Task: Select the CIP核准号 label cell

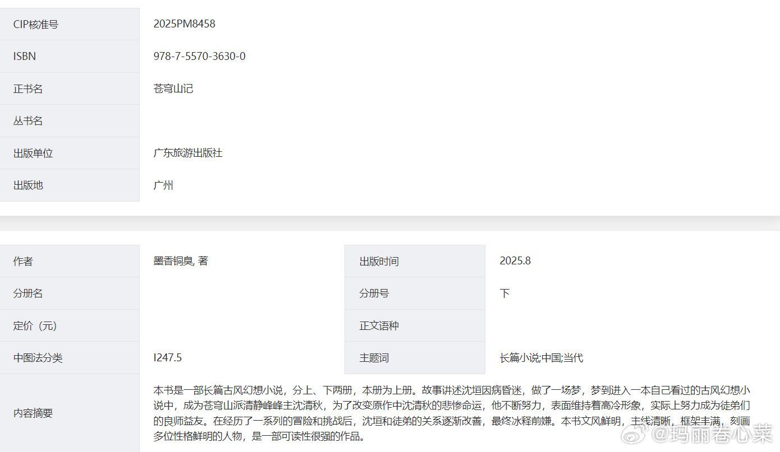Action: tap(70, 24)
